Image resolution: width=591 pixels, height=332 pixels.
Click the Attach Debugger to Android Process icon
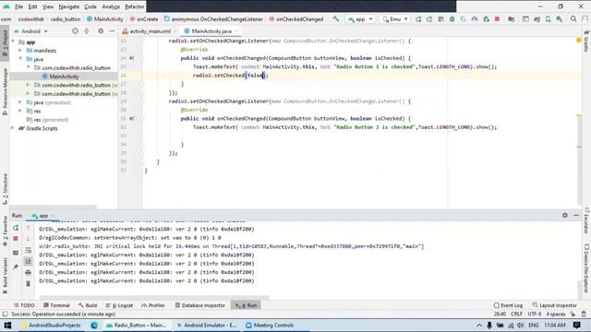tap(486, 18)
